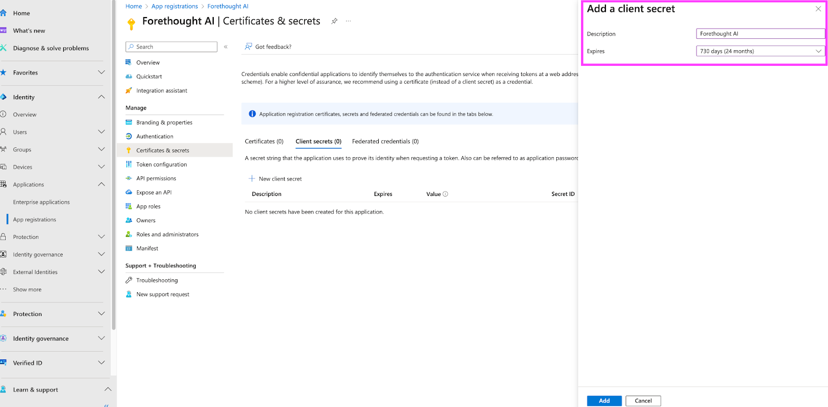Click the New support request icon

[x=129, y=294]
